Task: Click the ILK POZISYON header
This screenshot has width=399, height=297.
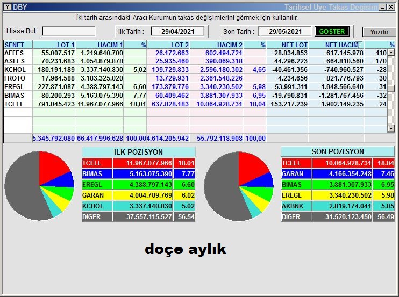Action: (x=138, y=152)
